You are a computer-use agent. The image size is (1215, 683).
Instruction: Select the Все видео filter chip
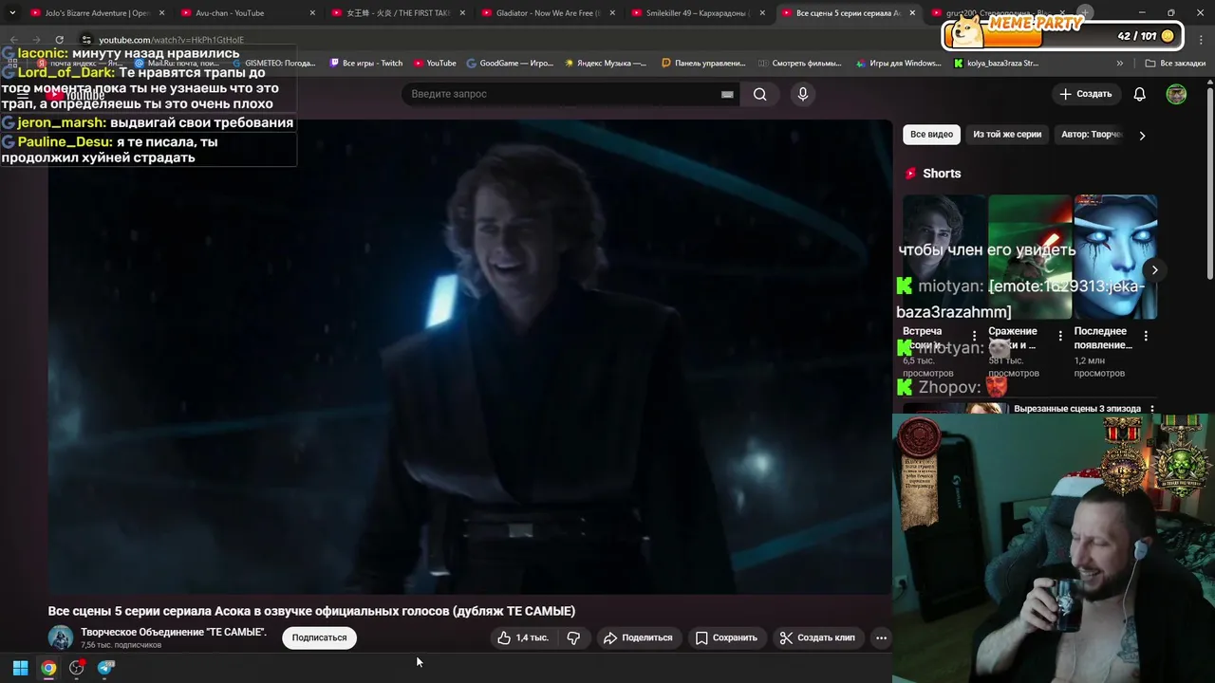(x=931, y=135)
